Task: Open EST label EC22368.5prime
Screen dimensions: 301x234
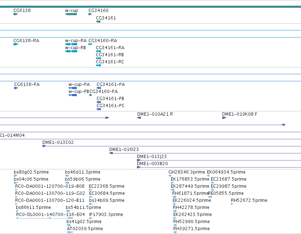Action: point(106,186)
